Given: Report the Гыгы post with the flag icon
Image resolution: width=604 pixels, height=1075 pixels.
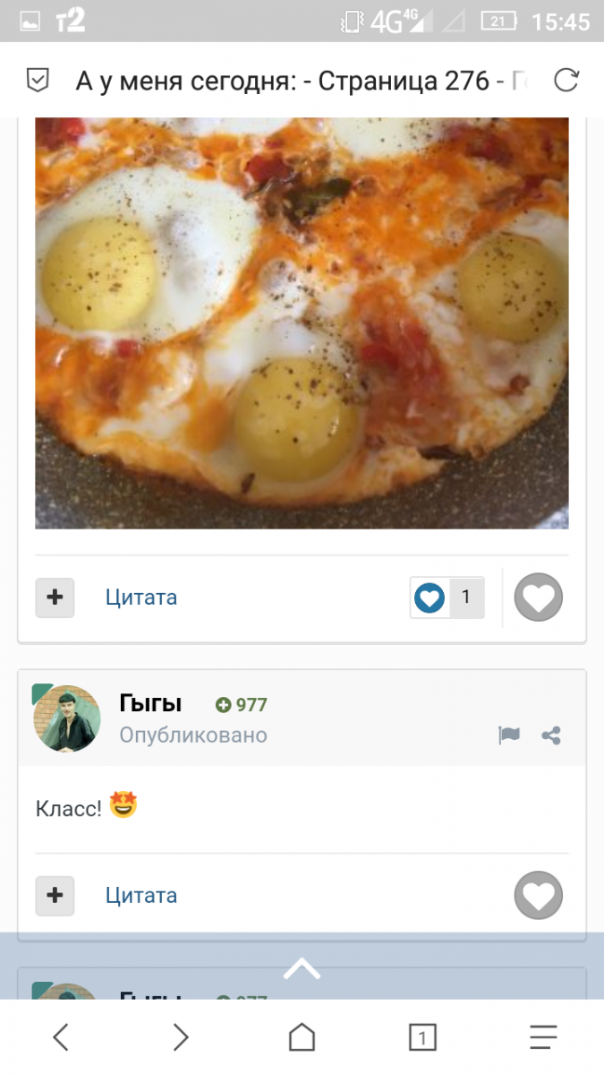Looking at the screenshot, I should 508,735.
